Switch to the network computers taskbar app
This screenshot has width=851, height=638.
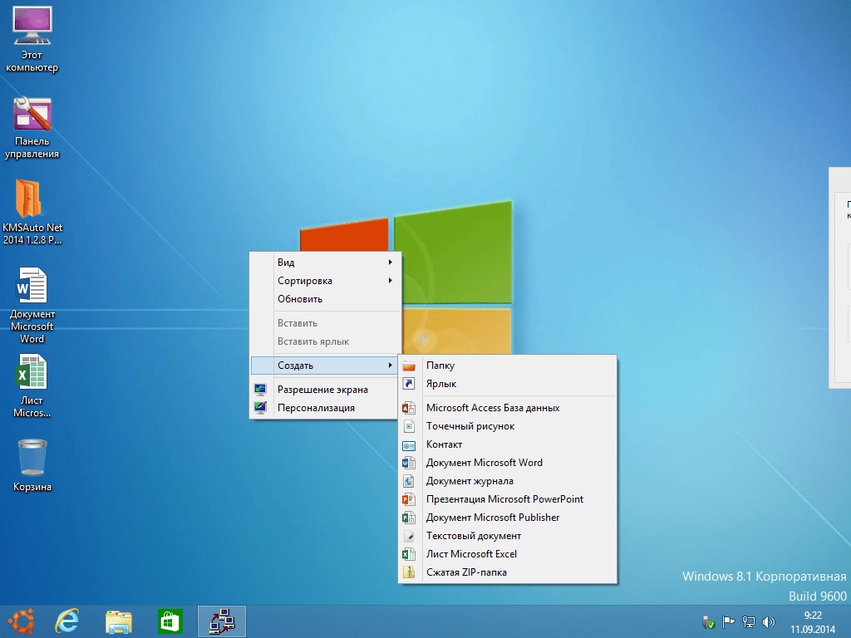(222, 621)
